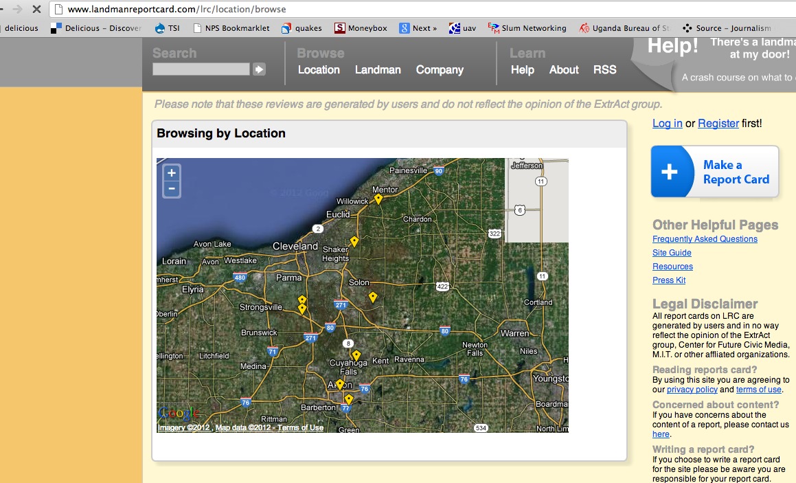The image size is (796, 483).
Task: Go forward using browser forward arrow
Action: pyautogui.click(x=17, y=9)
